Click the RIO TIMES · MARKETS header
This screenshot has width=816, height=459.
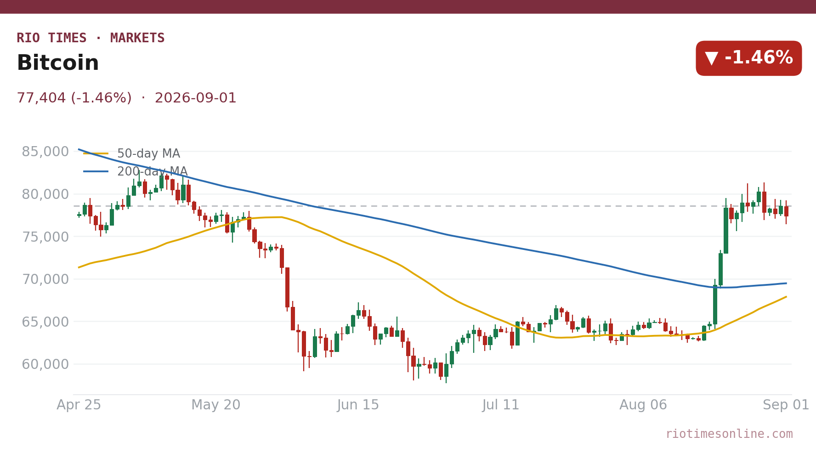point(91,38)
